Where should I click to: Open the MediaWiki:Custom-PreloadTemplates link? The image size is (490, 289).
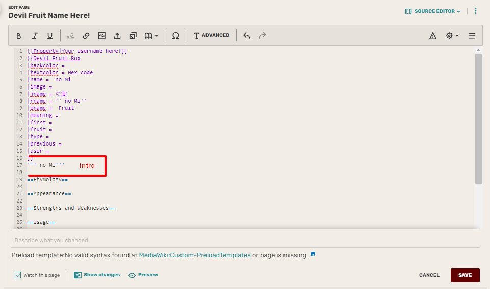point(195,255)
